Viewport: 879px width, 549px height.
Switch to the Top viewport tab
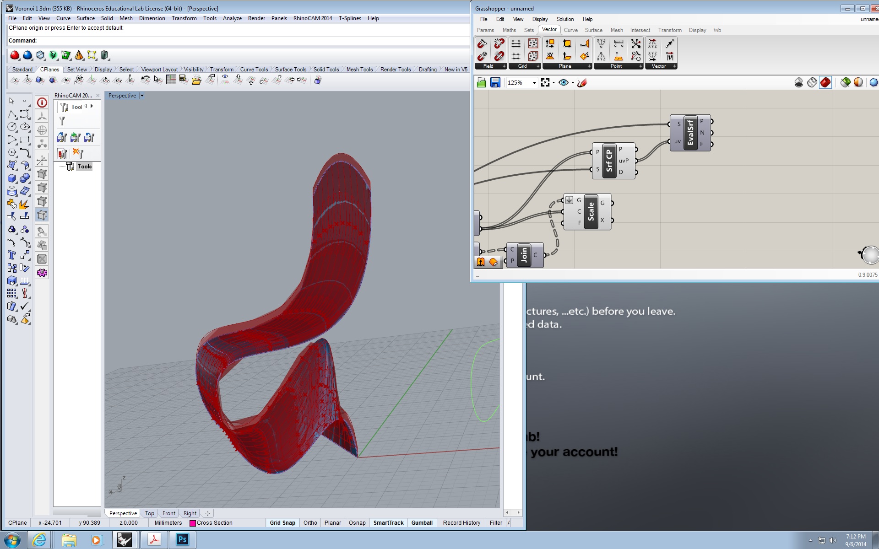point(150,513)
